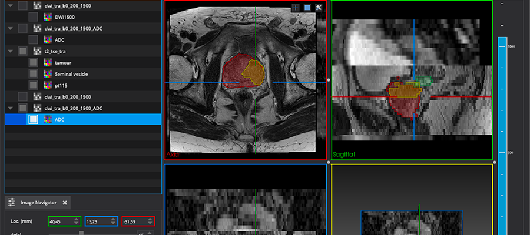Collapse the t2_tse_tra tree node

point(11,51)
